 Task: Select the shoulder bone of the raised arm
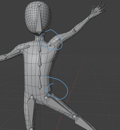click(x=55, y=43)
